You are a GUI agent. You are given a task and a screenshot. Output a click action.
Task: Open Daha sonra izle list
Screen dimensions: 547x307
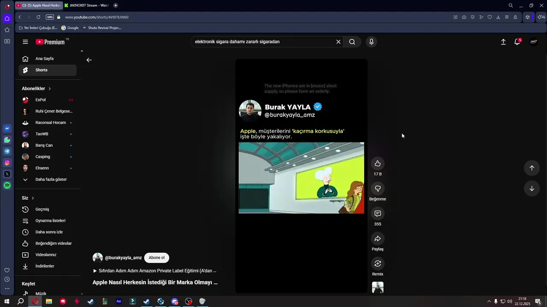click(47, 232)
